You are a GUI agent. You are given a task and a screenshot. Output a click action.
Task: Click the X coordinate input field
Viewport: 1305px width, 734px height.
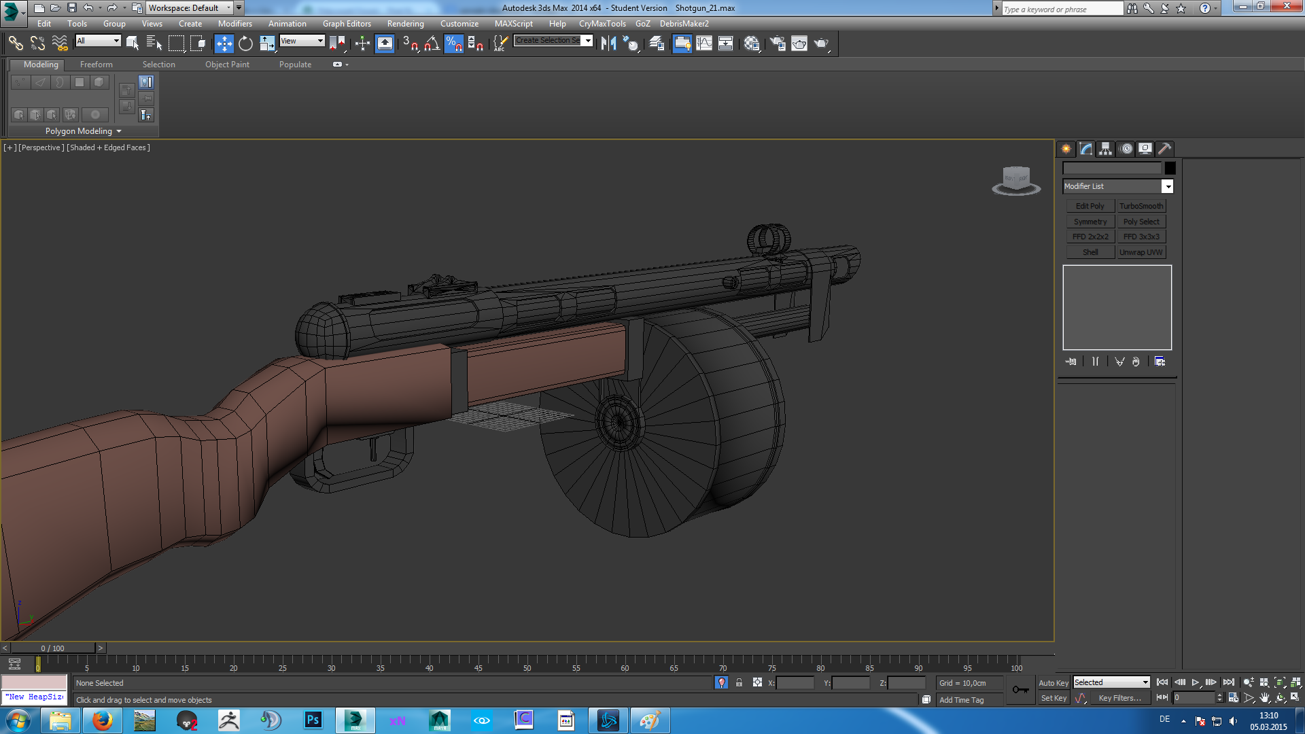(795, 683)
